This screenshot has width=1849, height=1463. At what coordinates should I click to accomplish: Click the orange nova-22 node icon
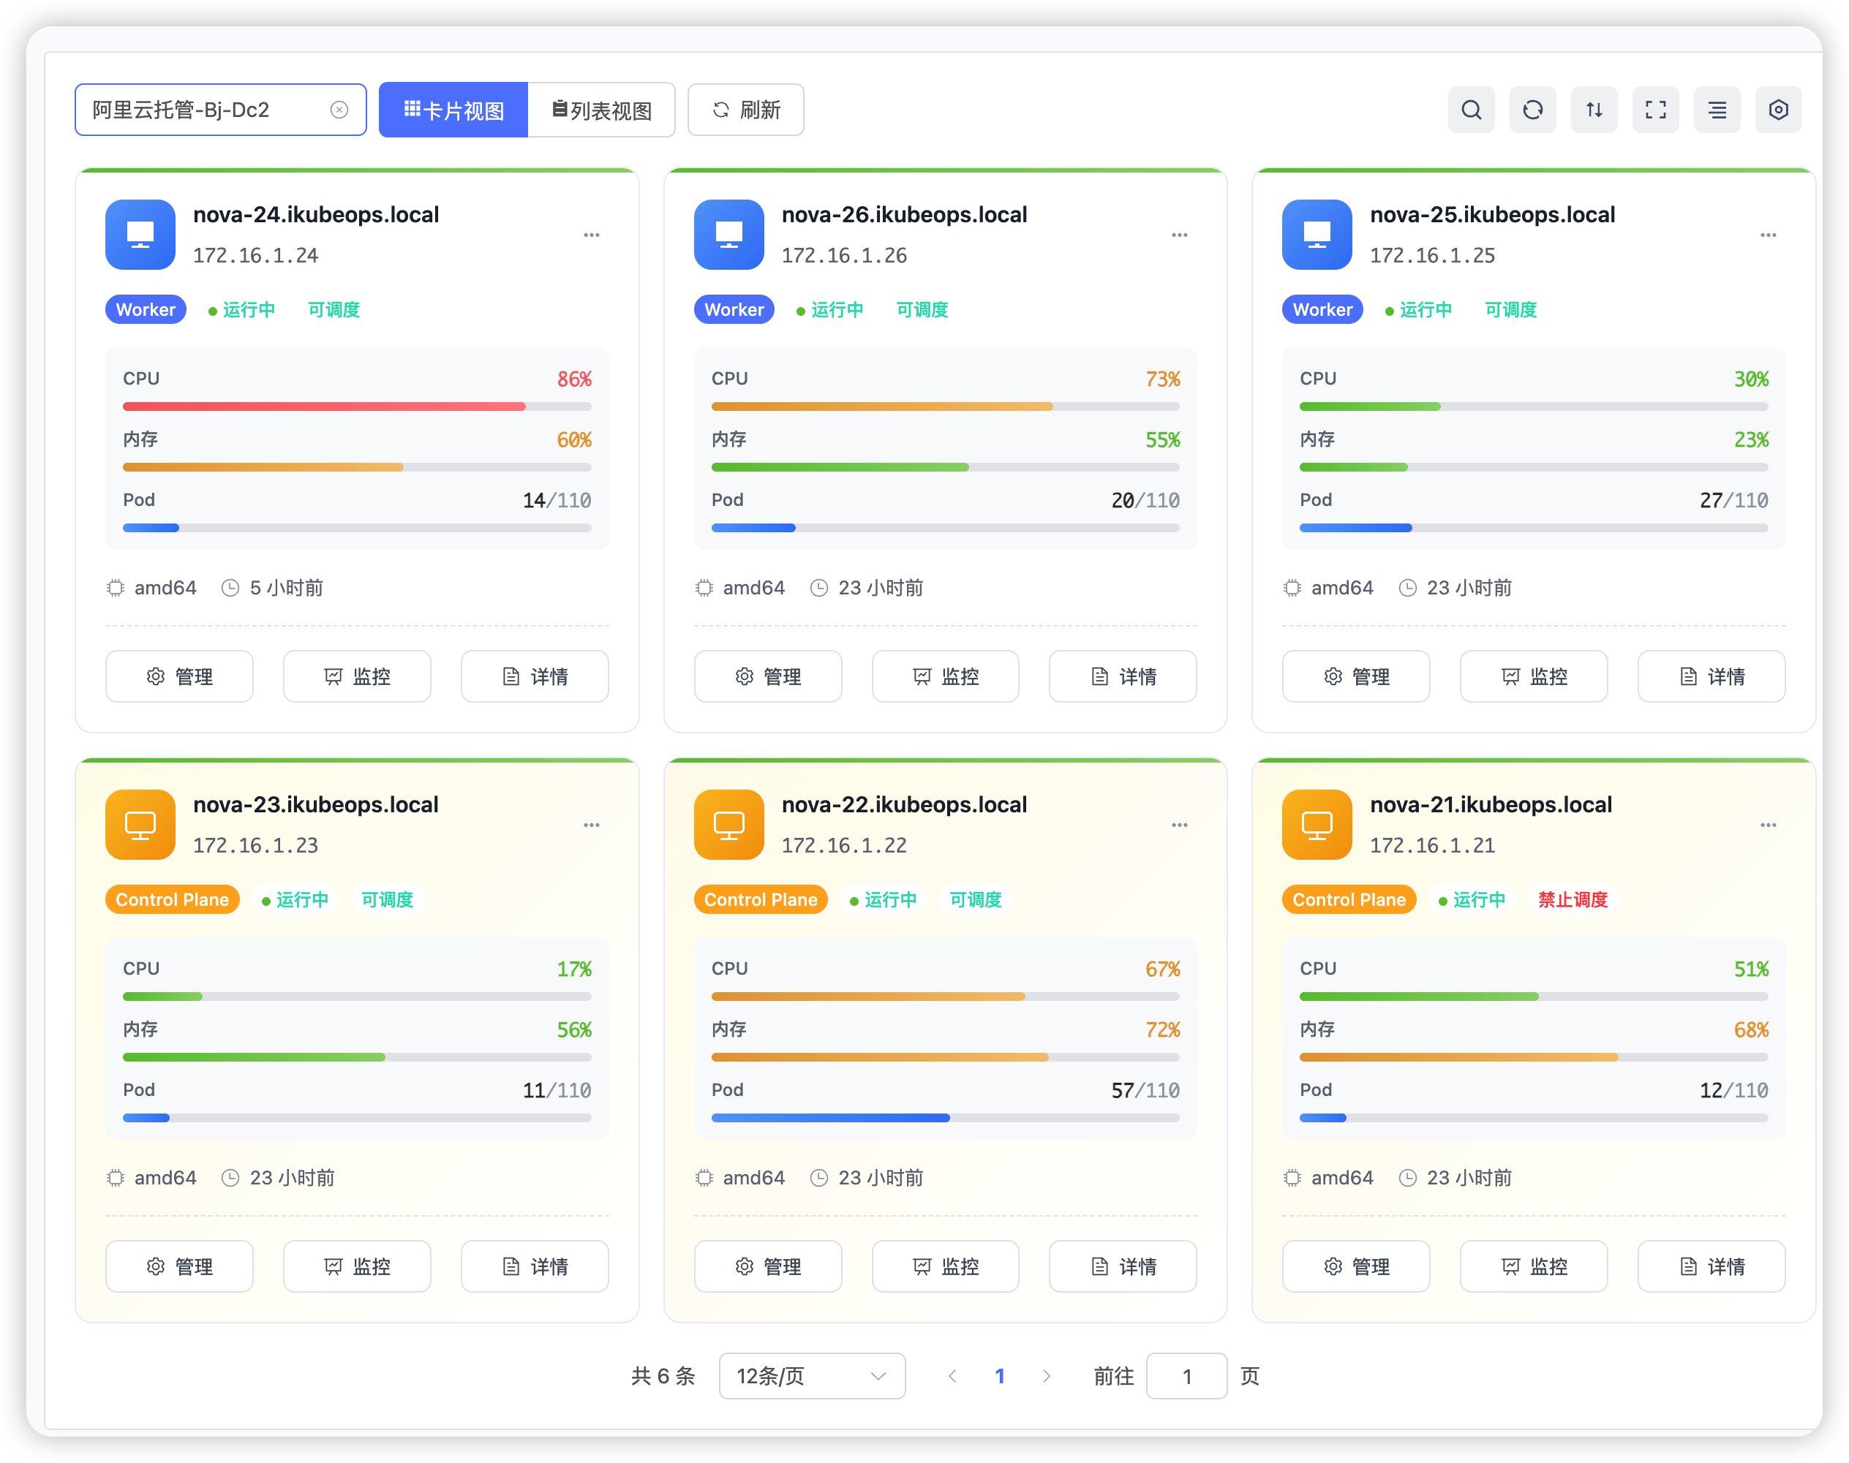point(728,824)
